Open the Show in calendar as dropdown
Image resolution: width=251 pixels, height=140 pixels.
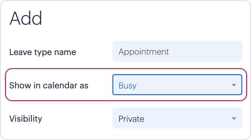click(x=177, y=85)
